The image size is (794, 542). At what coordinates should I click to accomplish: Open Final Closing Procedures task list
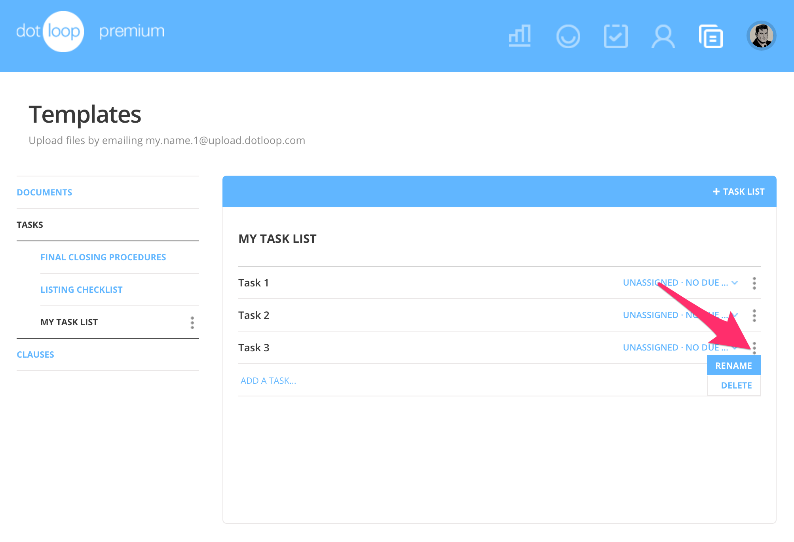(x=103, y=257)
